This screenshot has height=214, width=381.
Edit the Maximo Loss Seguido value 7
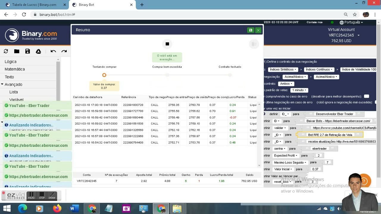click(327, 162)
